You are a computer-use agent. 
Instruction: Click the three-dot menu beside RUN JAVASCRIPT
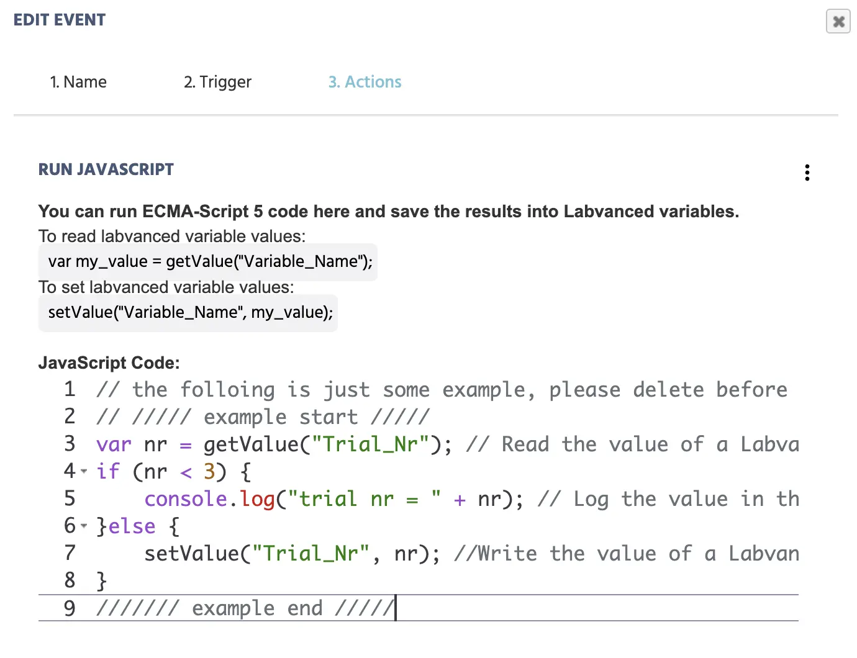(807, 172)
